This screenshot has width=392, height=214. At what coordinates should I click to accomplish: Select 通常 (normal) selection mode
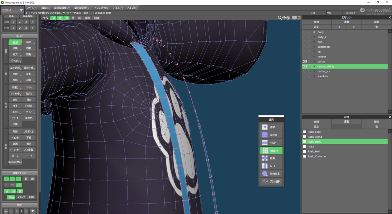tap(271, 127)
